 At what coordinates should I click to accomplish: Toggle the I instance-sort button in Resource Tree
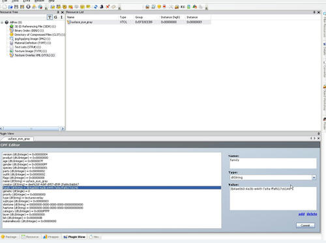(61, 17)
